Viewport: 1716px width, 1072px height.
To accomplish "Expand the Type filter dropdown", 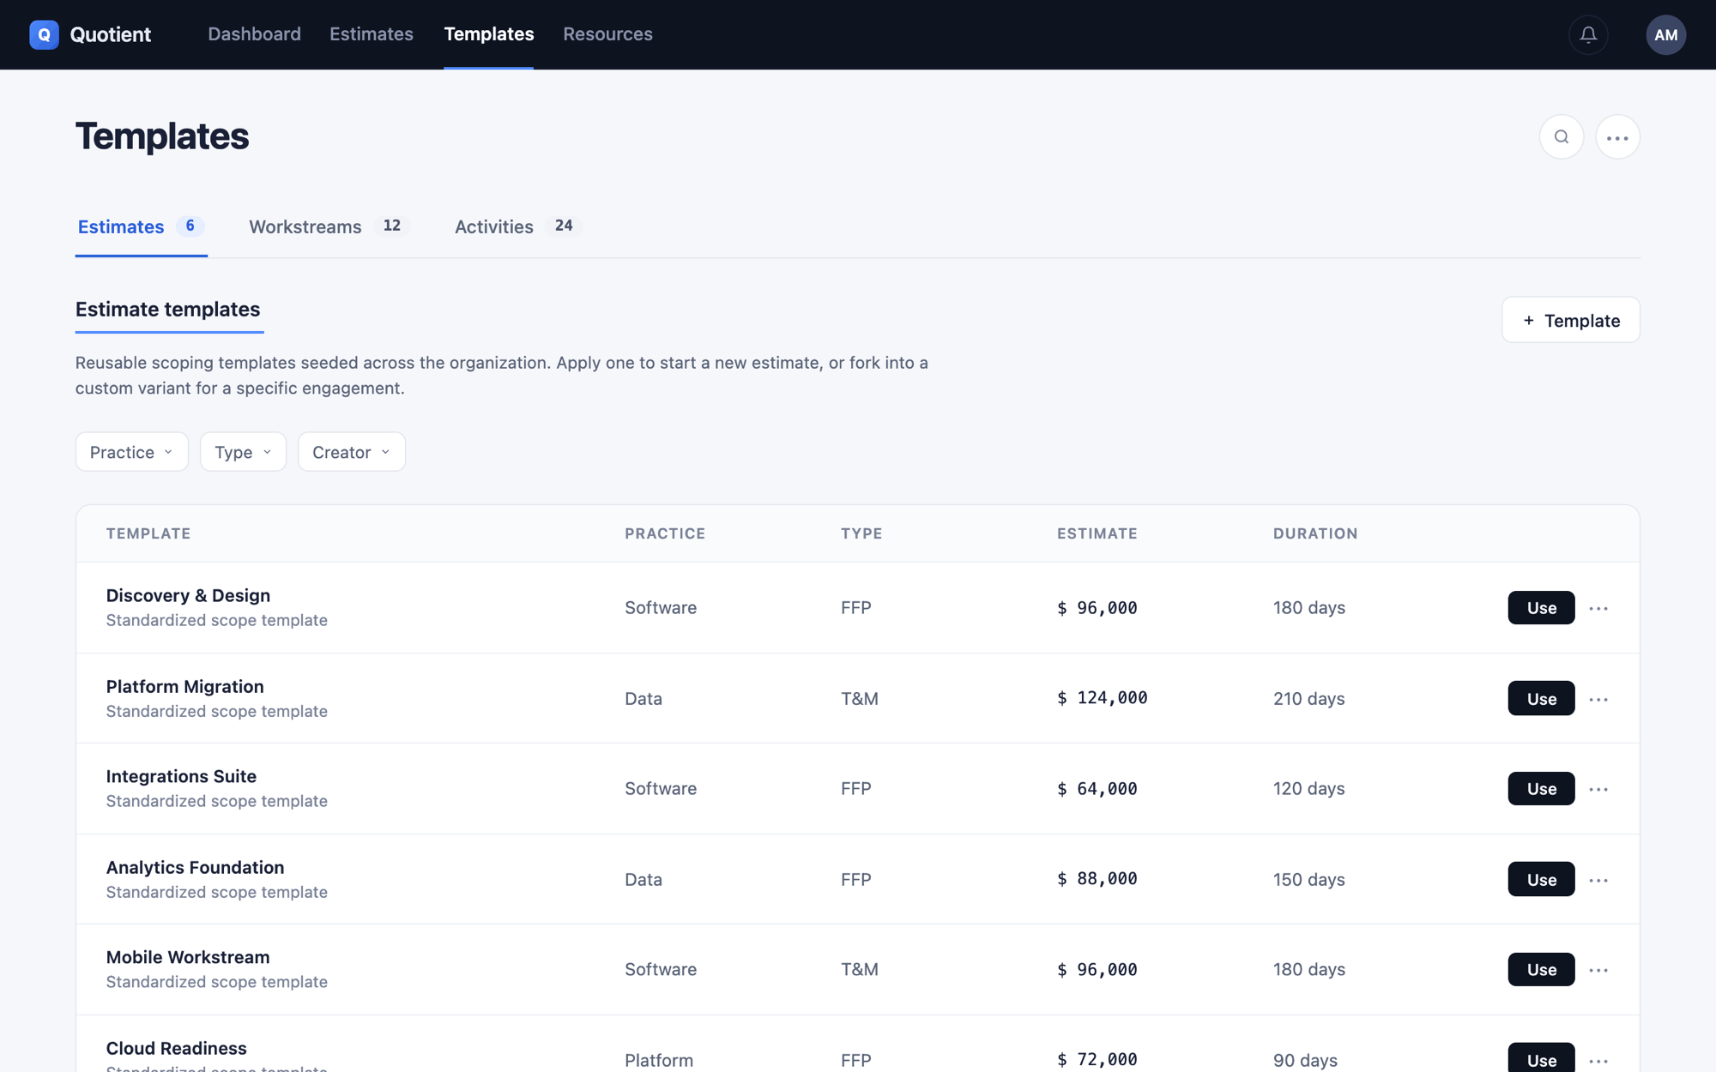I will click(243, 452).
